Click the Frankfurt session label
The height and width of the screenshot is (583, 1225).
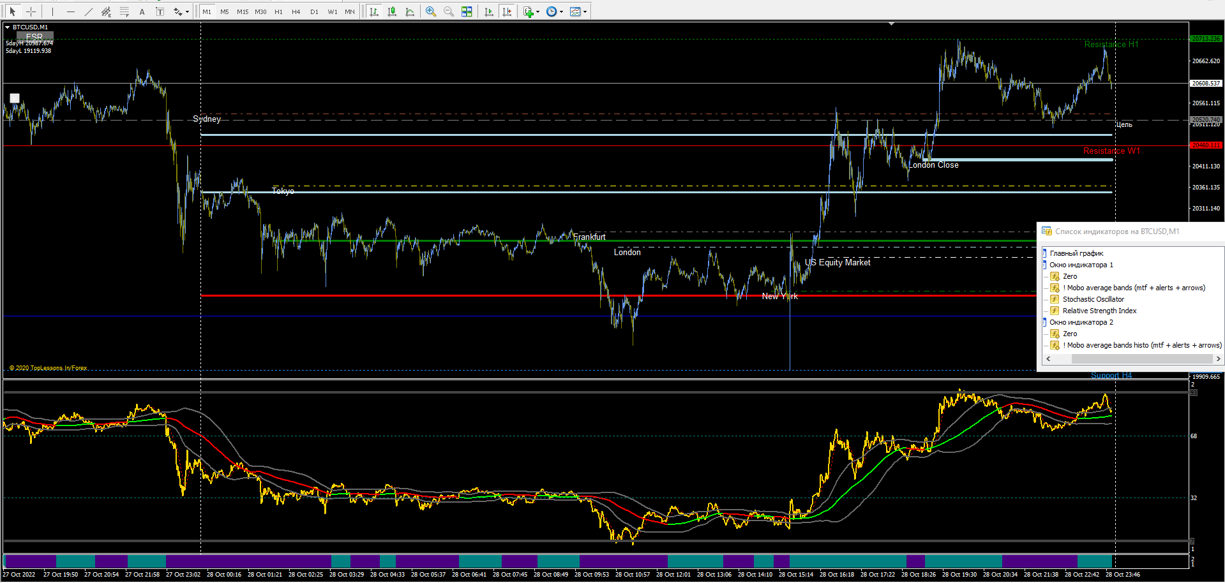coord(589,237)
